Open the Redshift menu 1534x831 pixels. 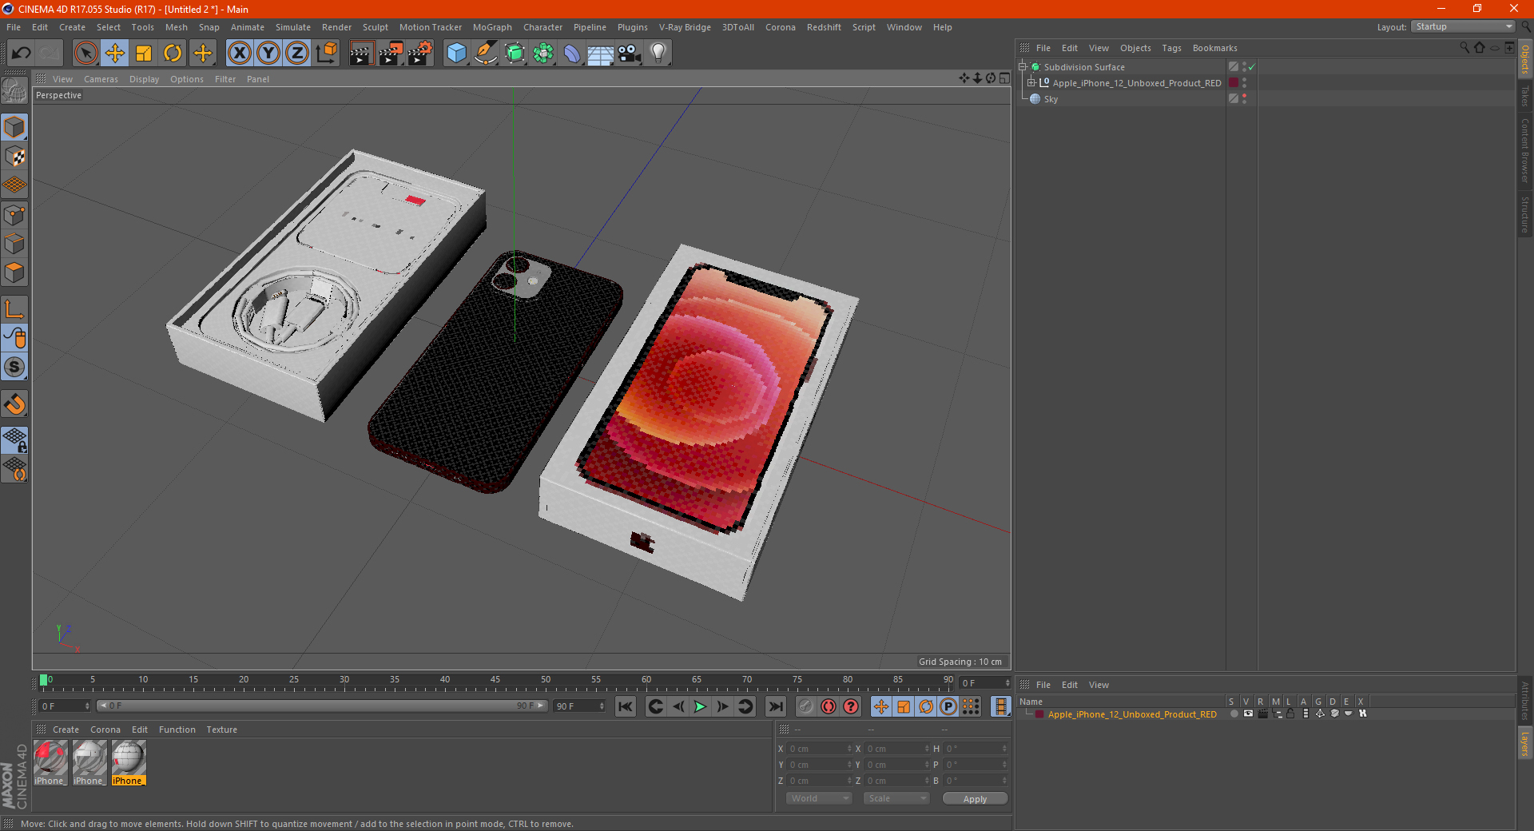point(824,27)
